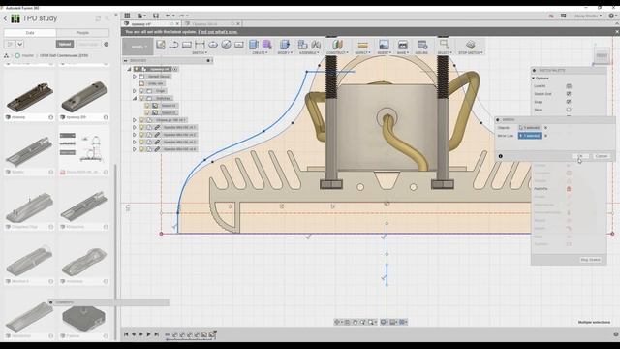Select the Circle sketch tool icon
The width and height of the screenshot is (620, 349).
[226, 45]
